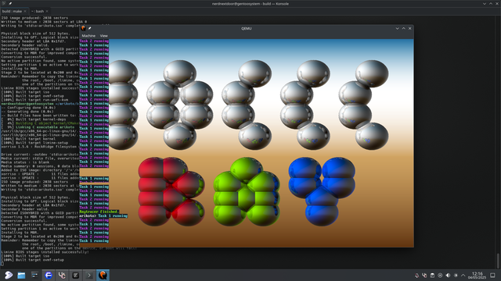The height and width of the screenshot is (281, 501).
Task: Expand hidden system tray icons arrow
Action: pos(463,276)
